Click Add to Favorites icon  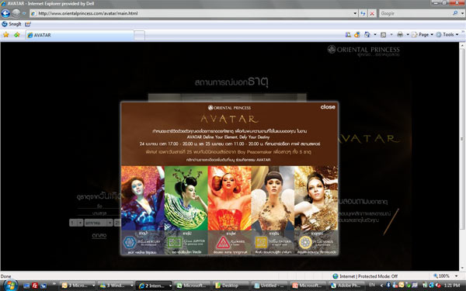coord(16,35)
